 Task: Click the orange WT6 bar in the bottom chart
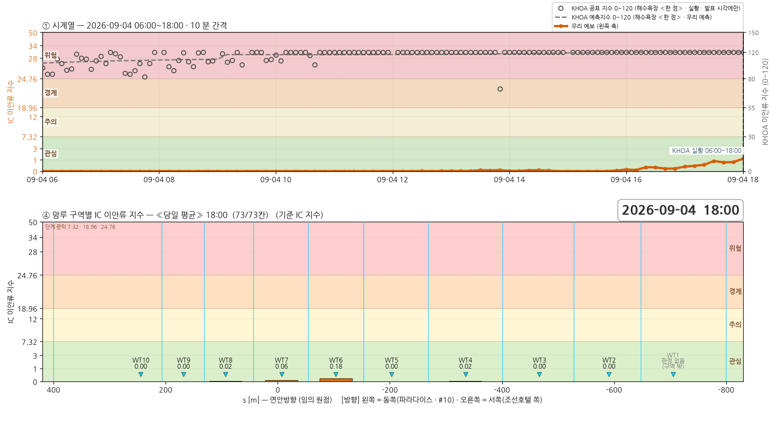click(x=336, y=380)
